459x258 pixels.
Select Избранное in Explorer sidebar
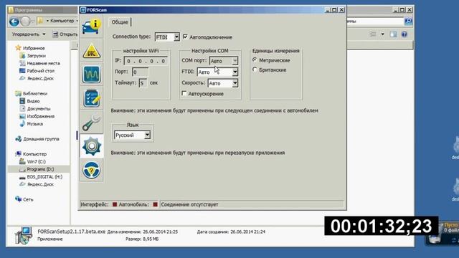[x=34, y=48]
